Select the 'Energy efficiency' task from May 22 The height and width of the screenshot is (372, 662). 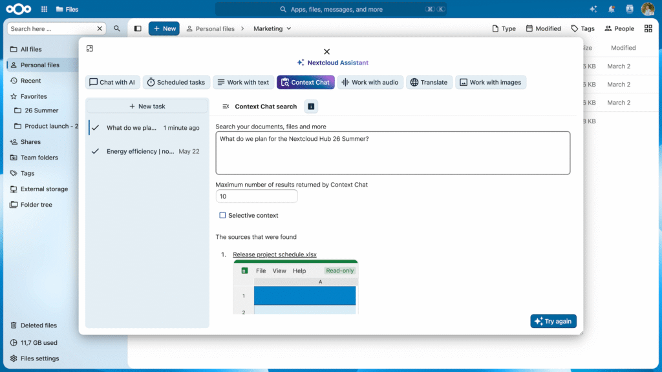[x=147, y=151]
